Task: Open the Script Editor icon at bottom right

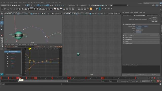Action: 160,84
